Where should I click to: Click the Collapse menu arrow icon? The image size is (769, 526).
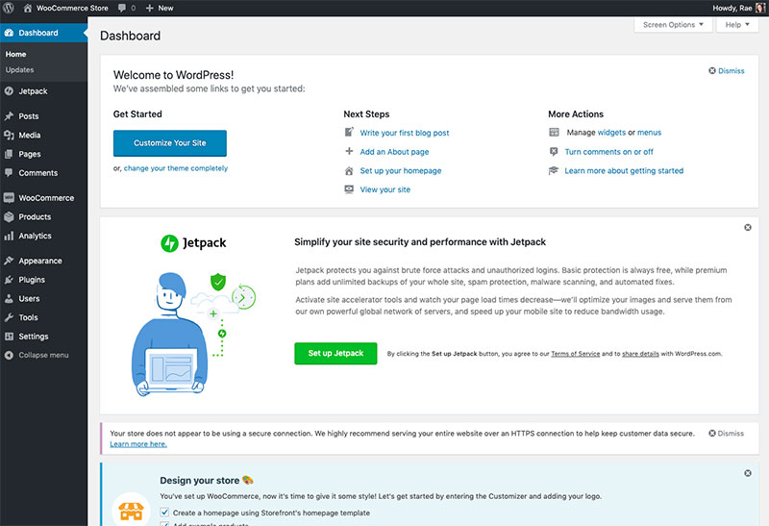click(9, 355)
